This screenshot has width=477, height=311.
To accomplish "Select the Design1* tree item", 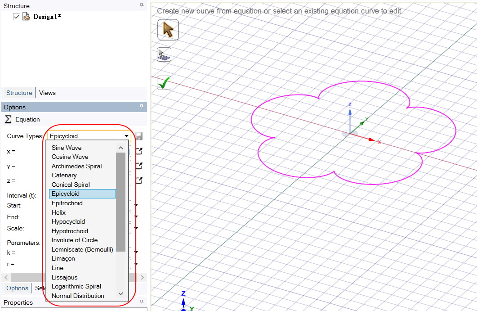I will click(47, 17).
